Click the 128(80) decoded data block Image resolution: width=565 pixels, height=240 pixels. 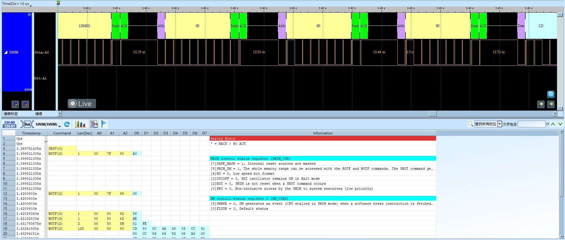click(84, 26)
